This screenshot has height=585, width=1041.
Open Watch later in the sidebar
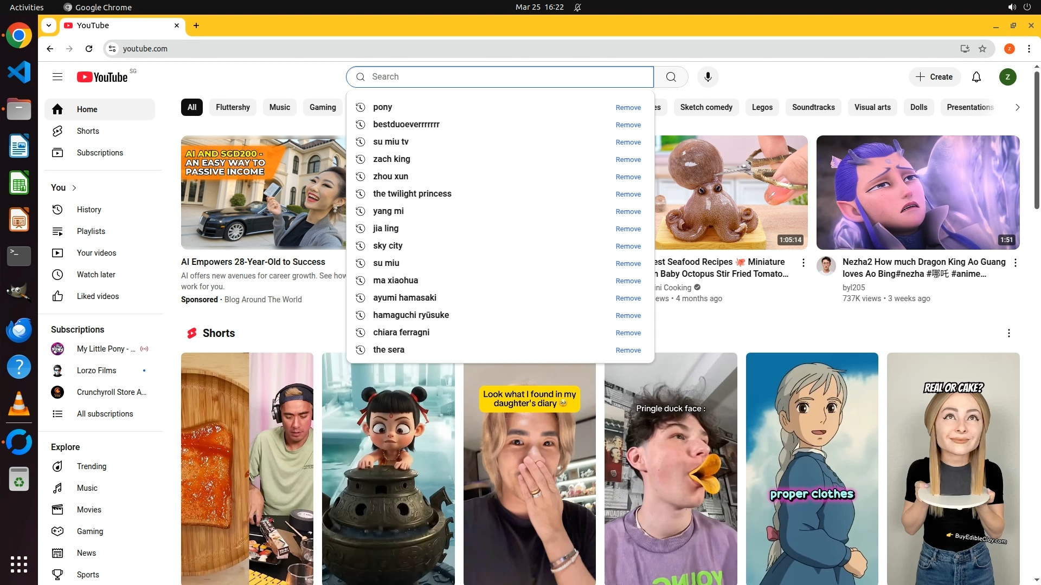click(x=96, y=275)
